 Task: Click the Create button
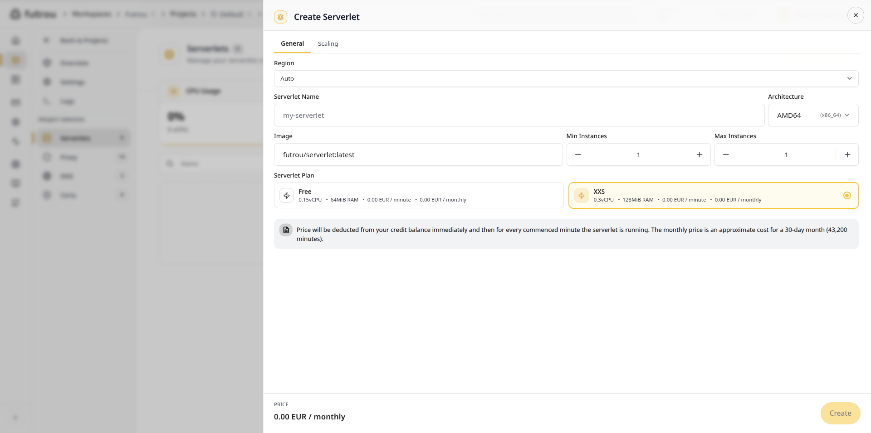pos(840,414)
